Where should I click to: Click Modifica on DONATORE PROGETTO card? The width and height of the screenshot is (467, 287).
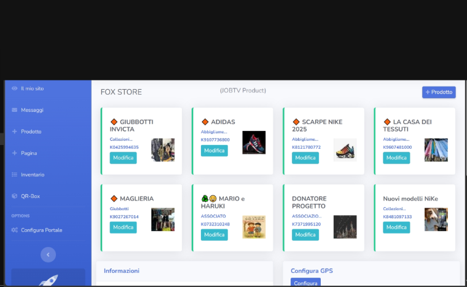point(305,235)
